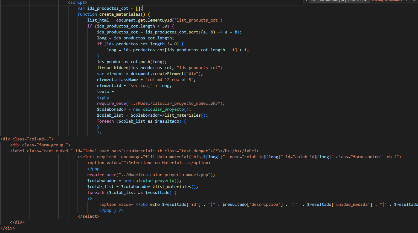Click the $resultado['unidad_medida'] expression
This screenshot has width=418, height=233.
[x=340, y=205]
